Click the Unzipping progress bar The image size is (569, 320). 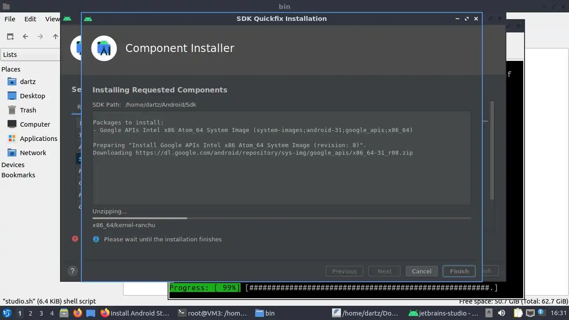pos(282,218)
